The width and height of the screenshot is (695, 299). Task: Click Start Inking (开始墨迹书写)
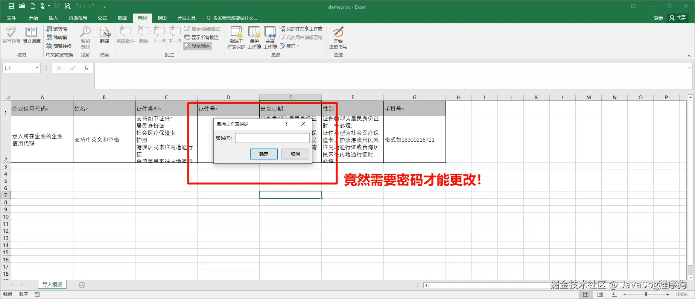pos(338,38)
